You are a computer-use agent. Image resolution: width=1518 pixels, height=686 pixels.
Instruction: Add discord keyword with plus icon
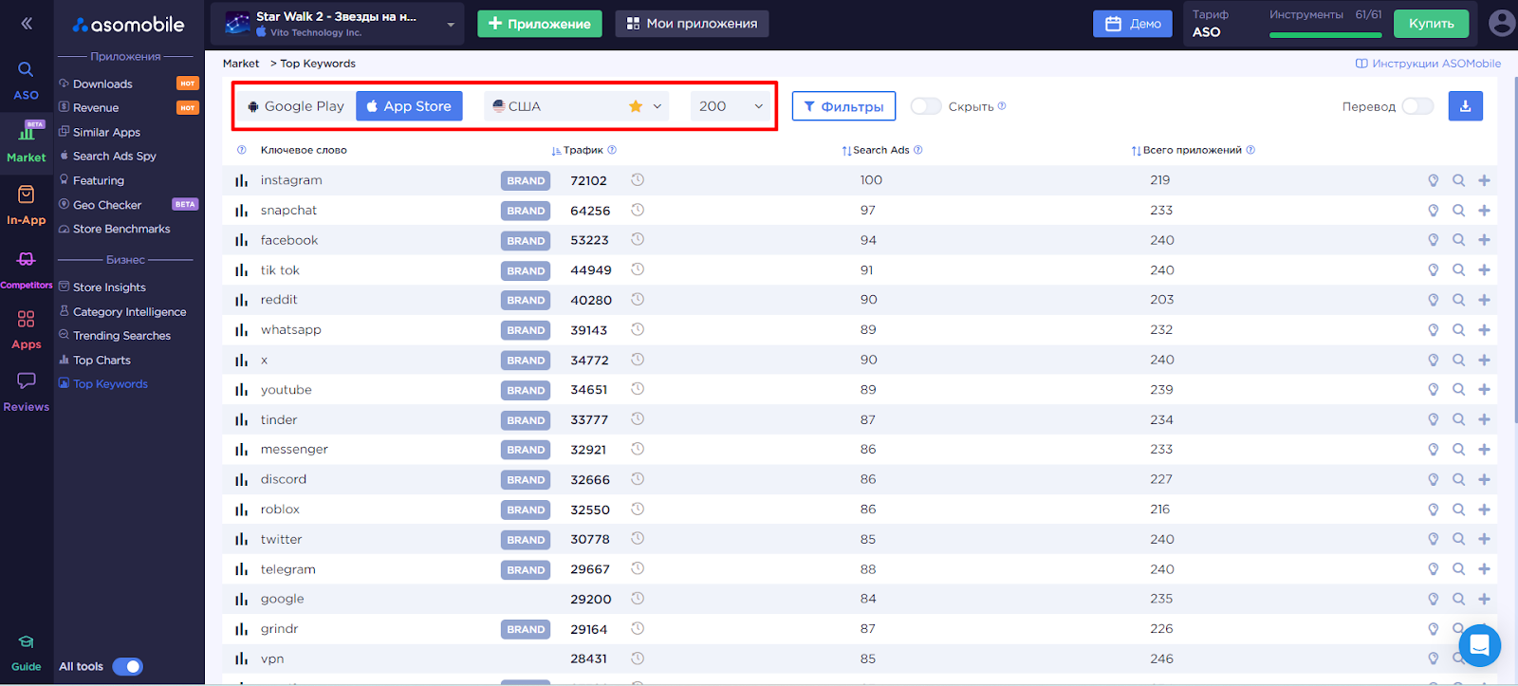tap(1484, 479)
